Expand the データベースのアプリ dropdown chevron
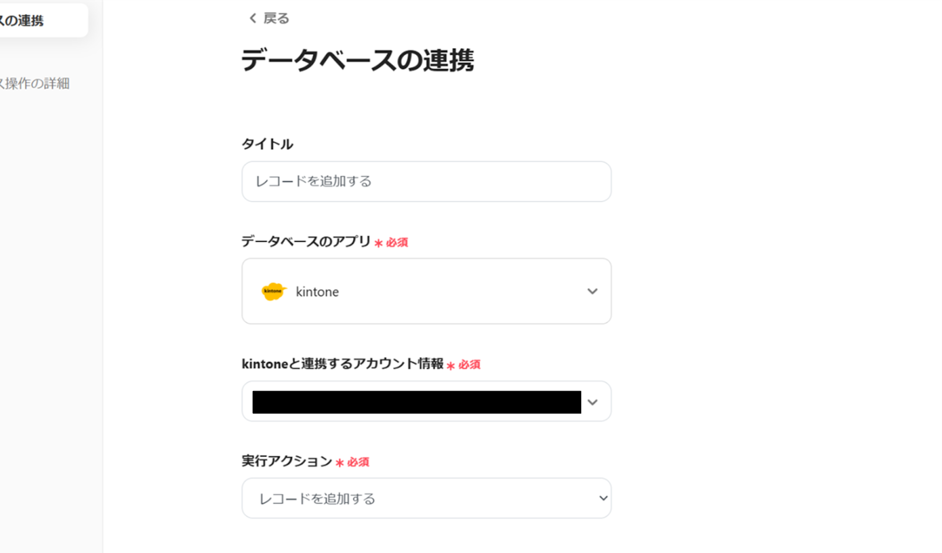 pyautogui.click(x=592, y=291)
